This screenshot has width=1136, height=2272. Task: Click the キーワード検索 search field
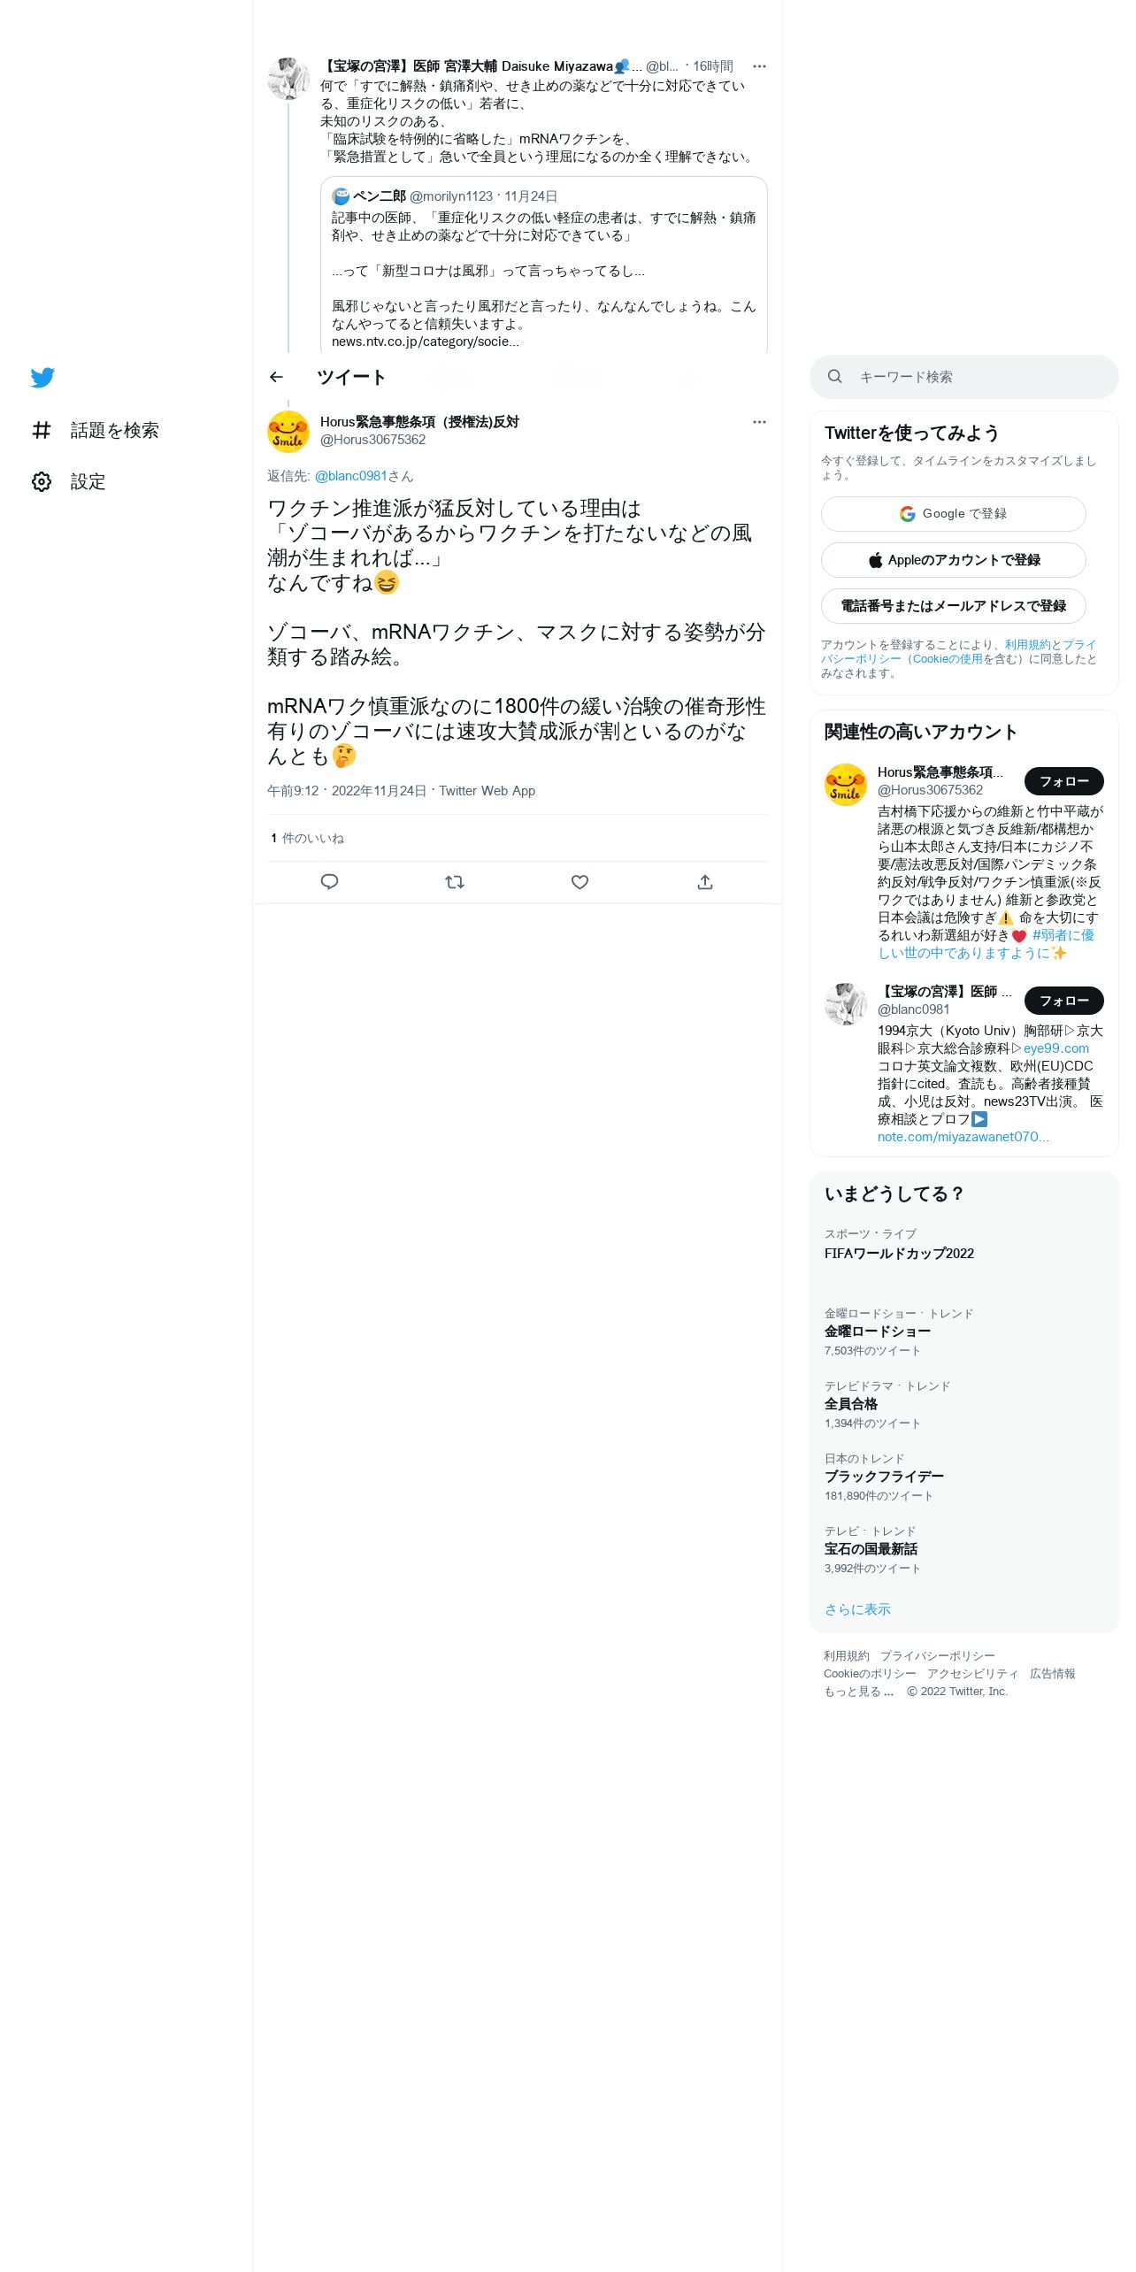964,377
